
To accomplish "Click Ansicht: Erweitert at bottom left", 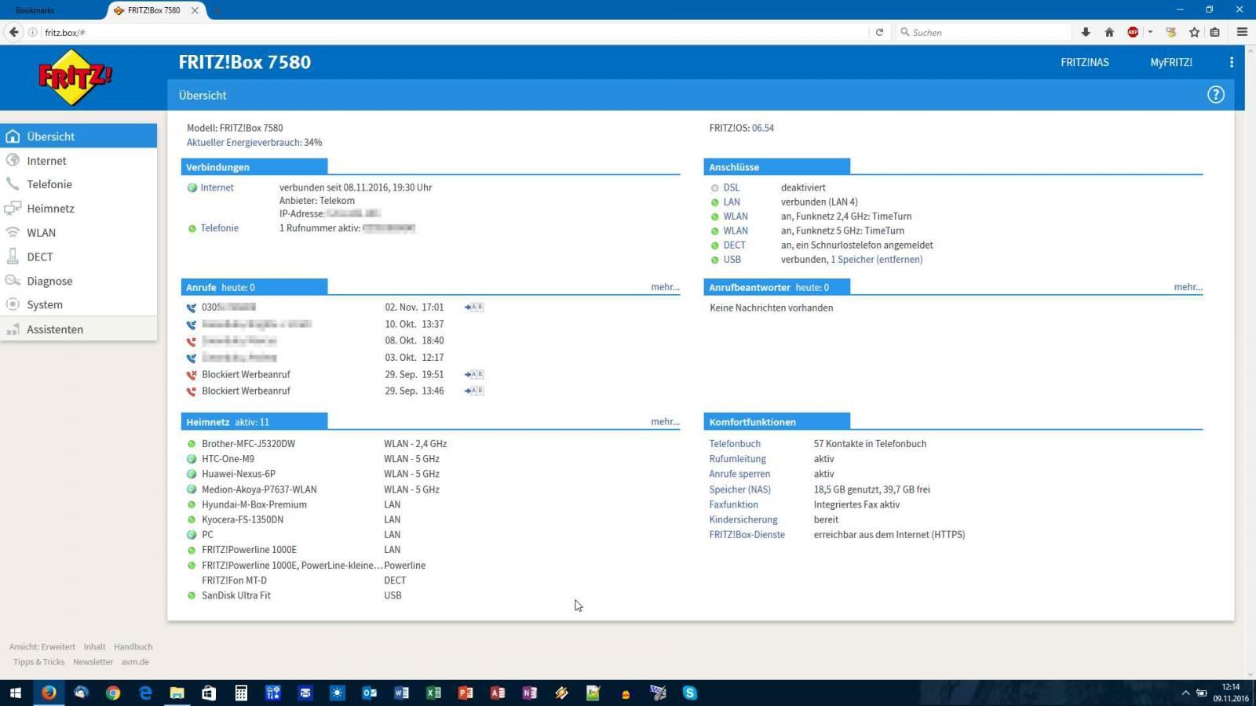I will (x=42, y=647).
